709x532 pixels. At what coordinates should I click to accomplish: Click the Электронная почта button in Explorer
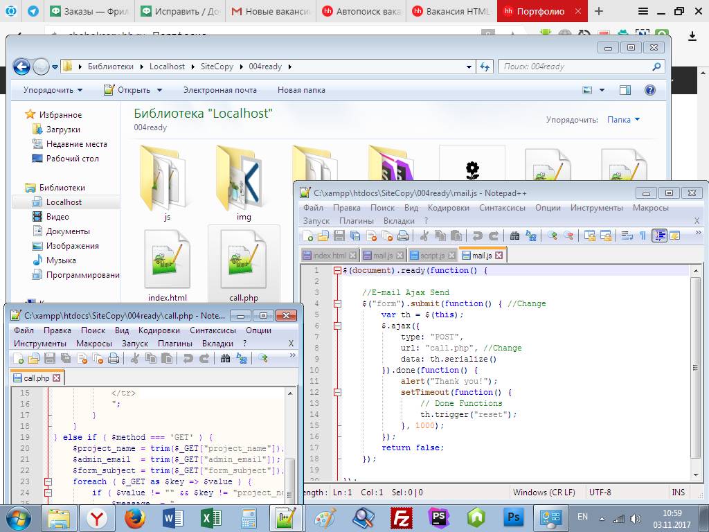(219, 90)
